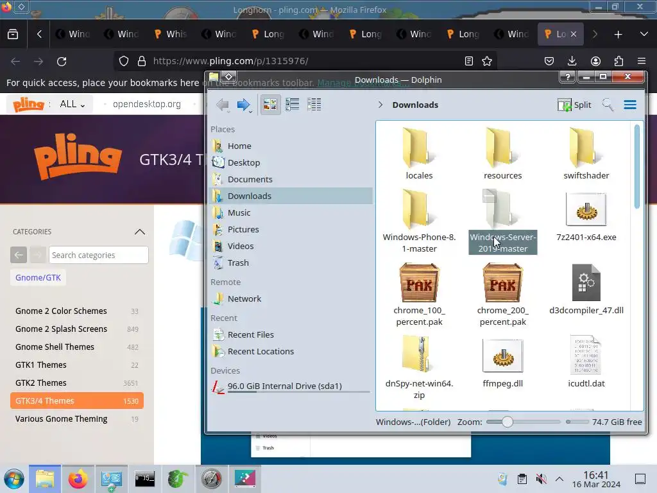Select dnSpy-net-win64.zip archive
This screenshot has width=657, height=493.
[x=419, y=367]
